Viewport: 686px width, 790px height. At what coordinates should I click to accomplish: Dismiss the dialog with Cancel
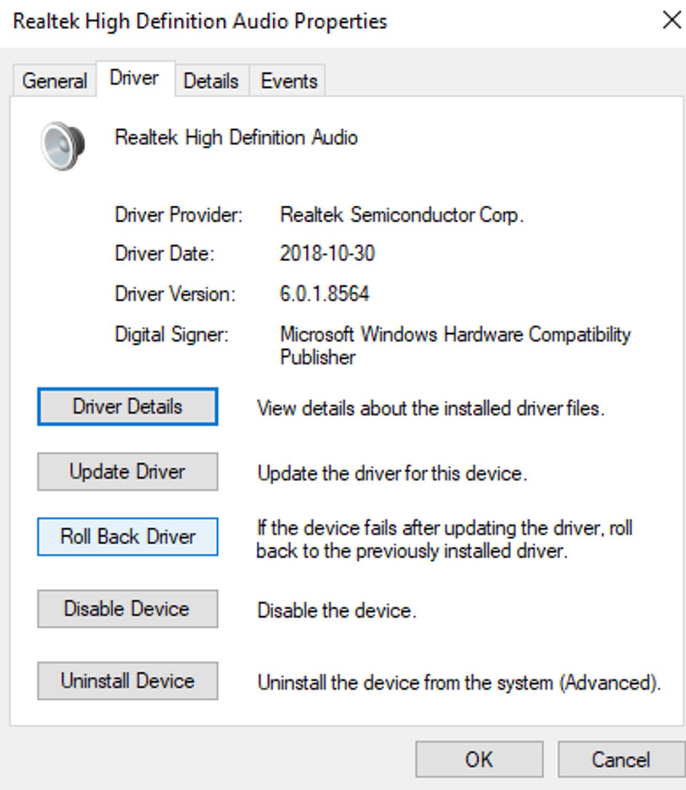[621, 759]
